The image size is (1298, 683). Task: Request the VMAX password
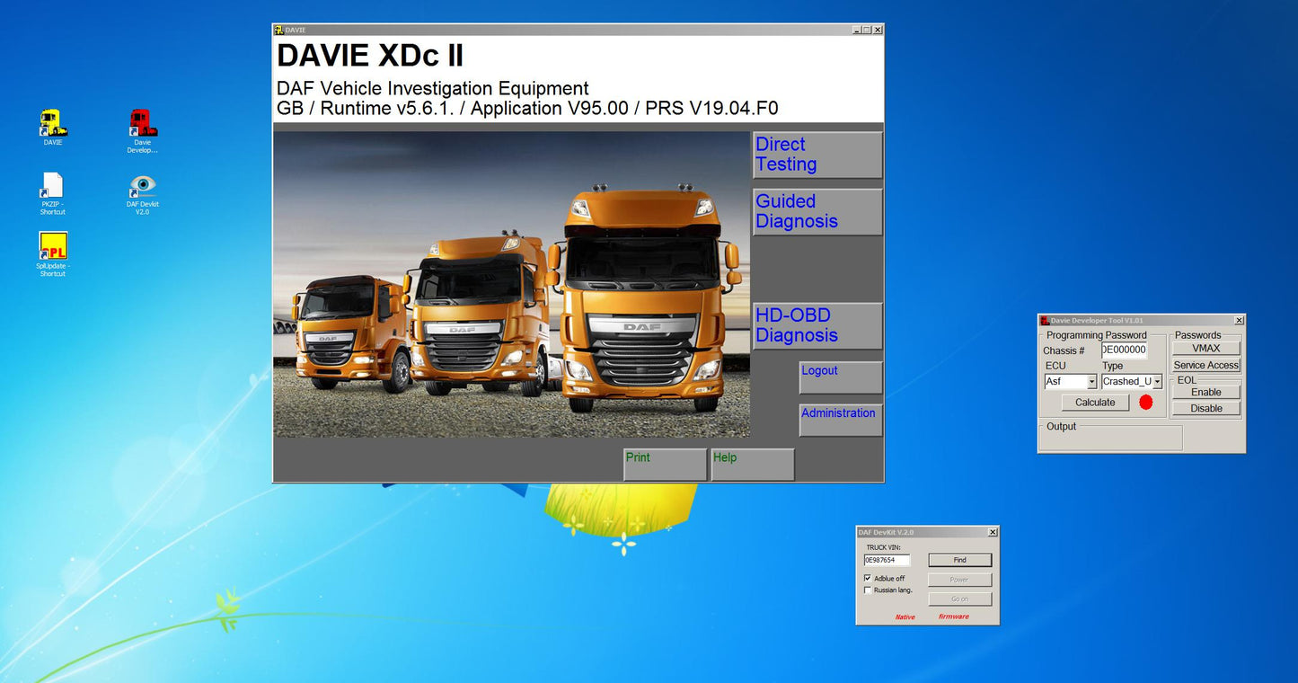coord(1206,349)
